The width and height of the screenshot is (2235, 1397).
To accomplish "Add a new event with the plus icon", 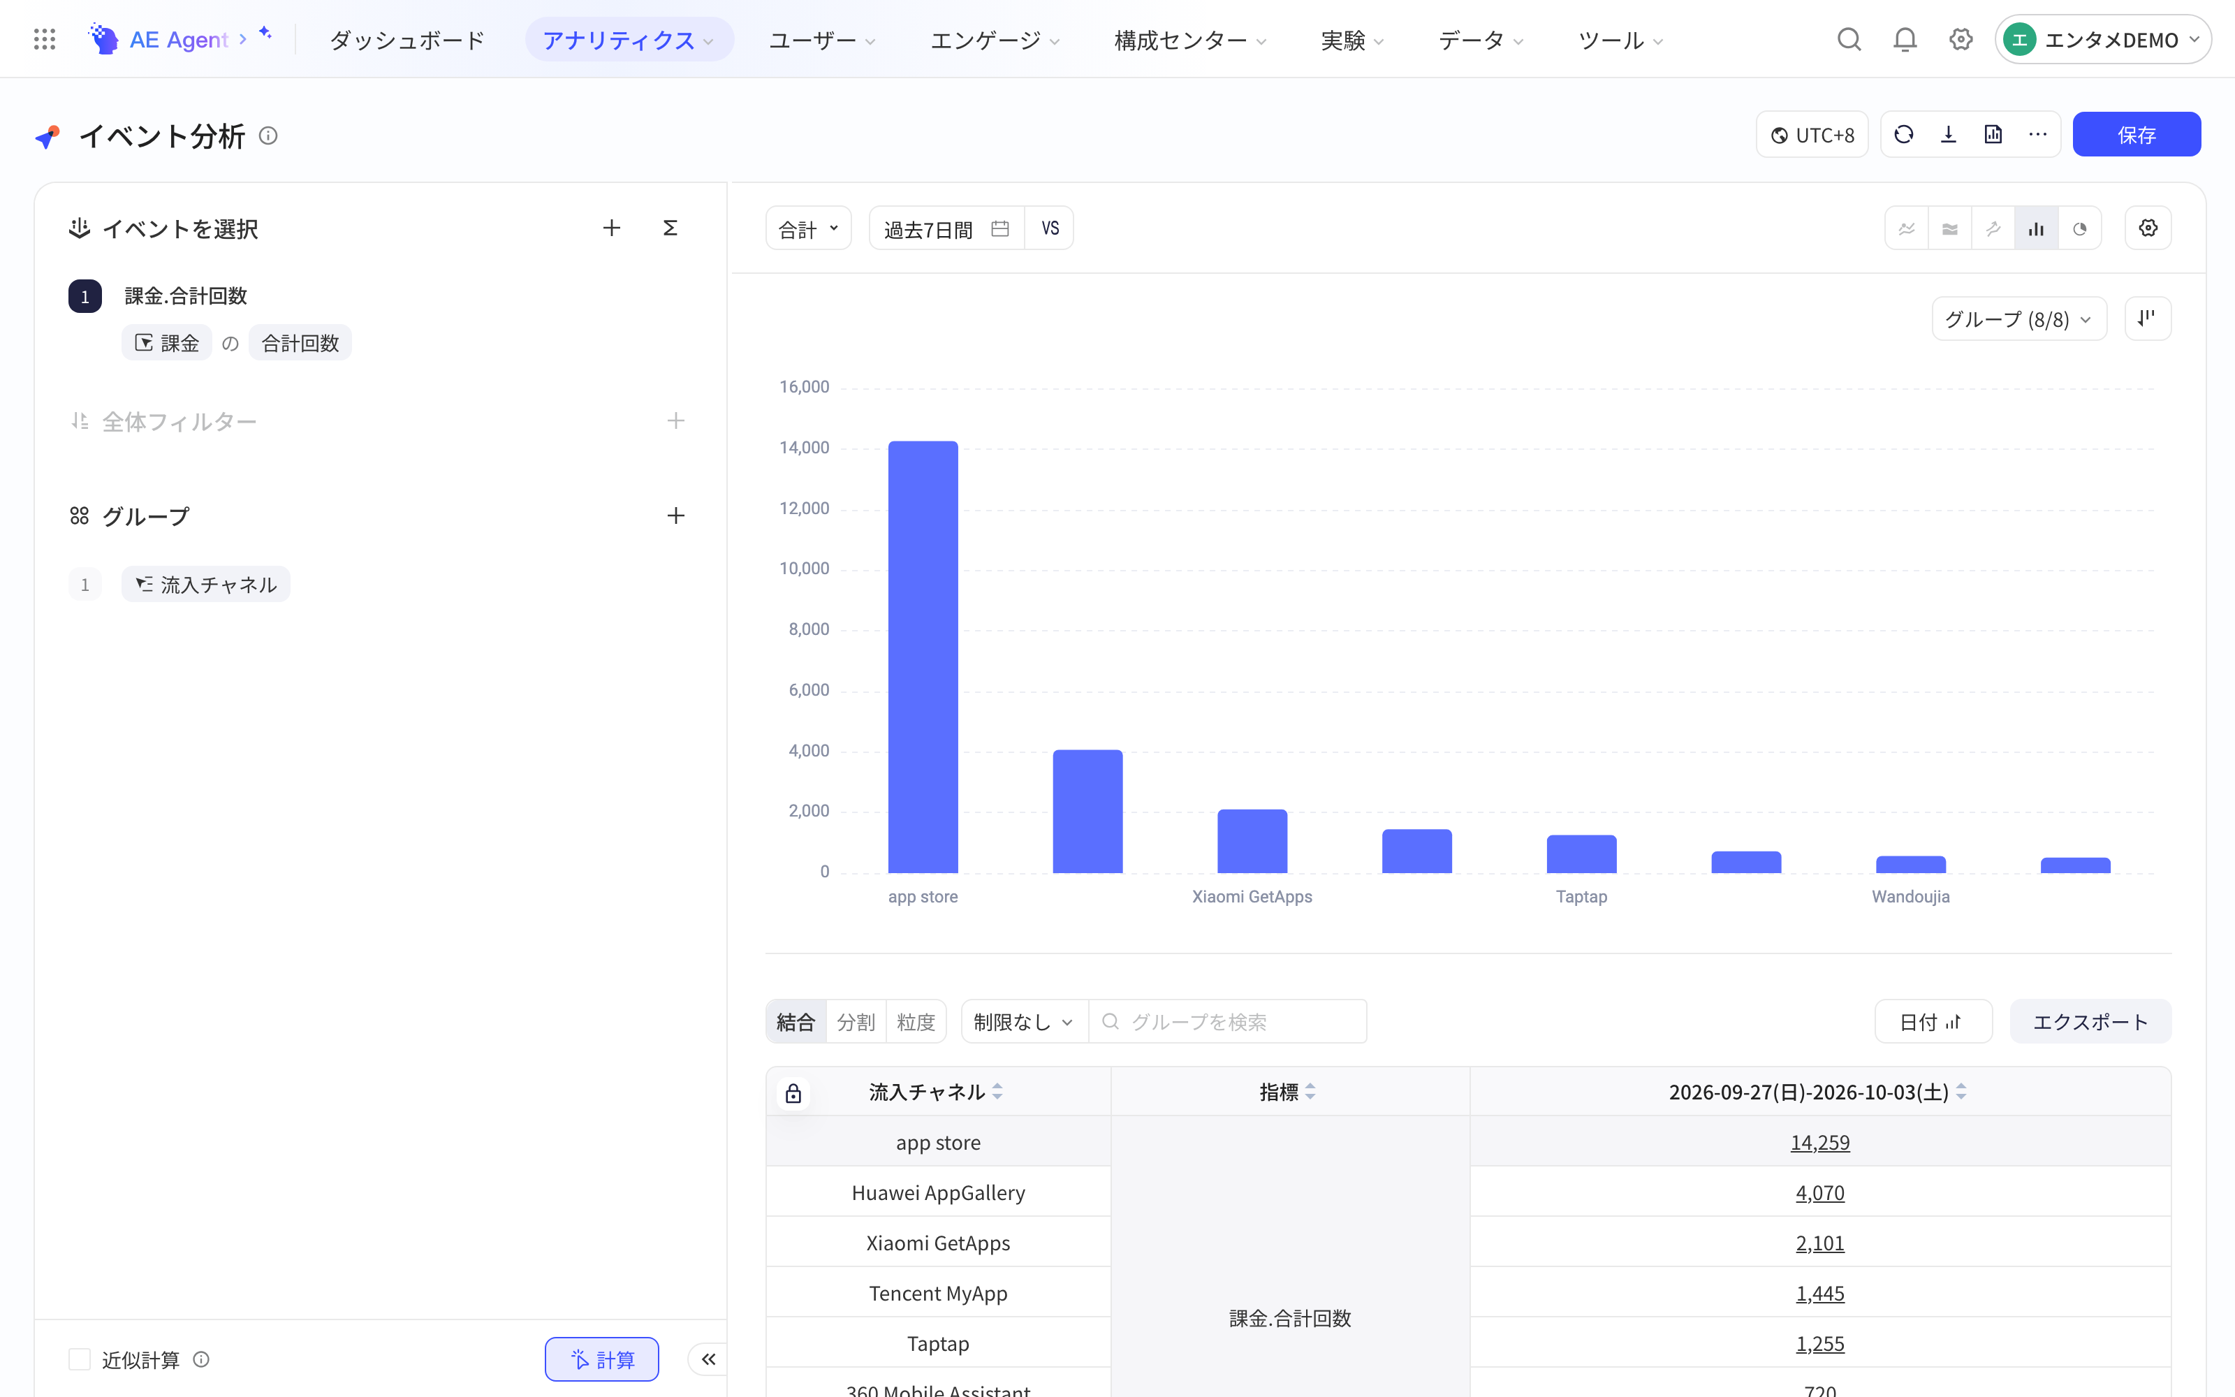I will tap(611, 228).
